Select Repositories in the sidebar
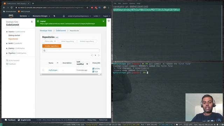Viewport: 224px width, 126px height. (x=13, y=39)
